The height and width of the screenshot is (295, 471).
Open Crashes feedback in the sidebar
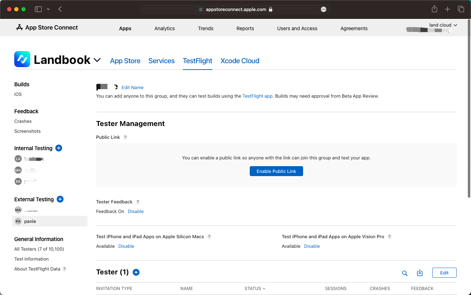click(23, 121)
